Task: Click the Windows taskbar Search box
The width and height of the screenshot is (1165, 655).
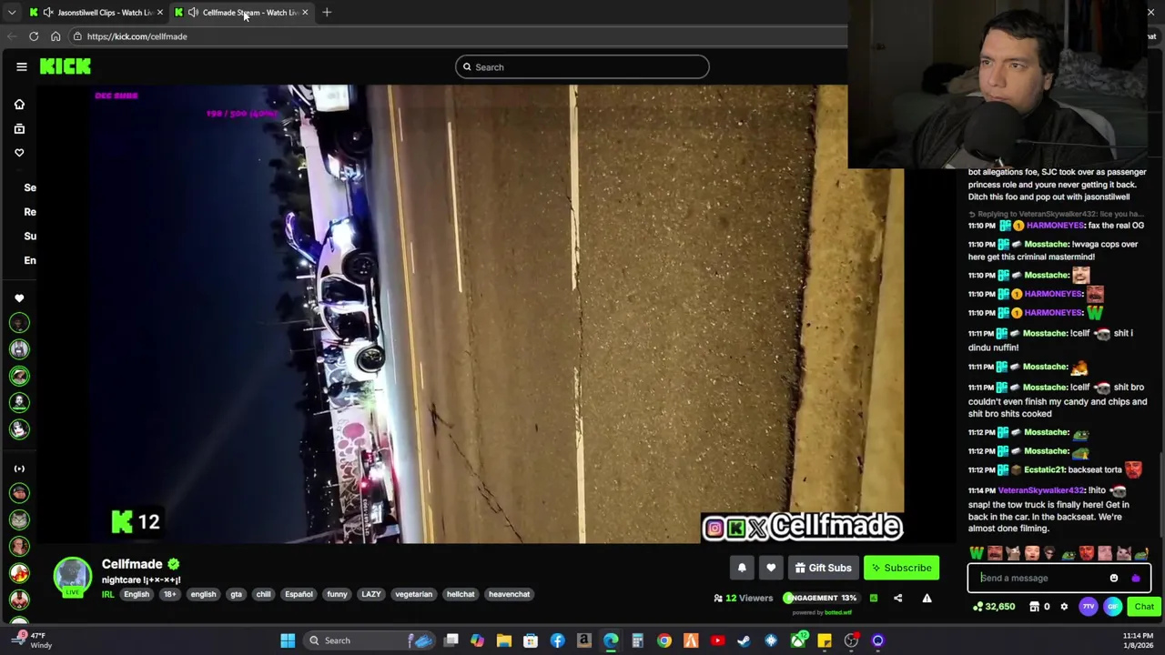Action: [369, 640]
